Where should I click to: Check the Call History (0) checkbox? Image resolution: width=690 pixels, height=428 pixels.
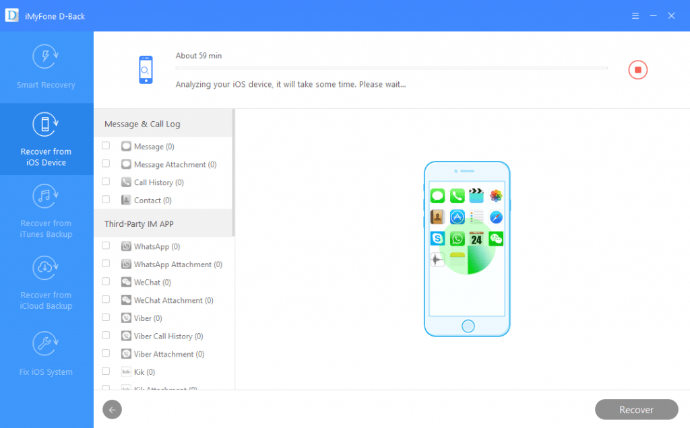(x=106, y=182)
